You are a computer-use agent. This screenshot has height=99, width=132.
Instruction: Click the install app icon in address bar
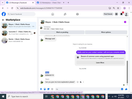coord(110,8)
